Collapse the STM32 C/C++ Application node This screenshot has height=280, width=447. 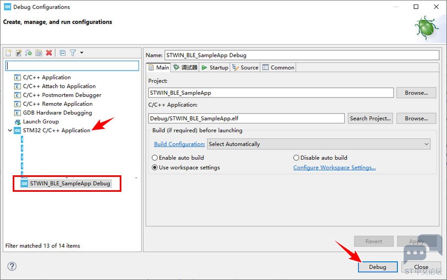tap(9, 131)
